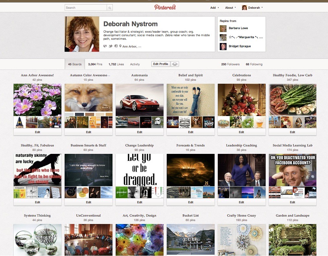Click the Ann Arbor location pin icon
The width and height of the screenshot is (328, 256).
[120, 46]
